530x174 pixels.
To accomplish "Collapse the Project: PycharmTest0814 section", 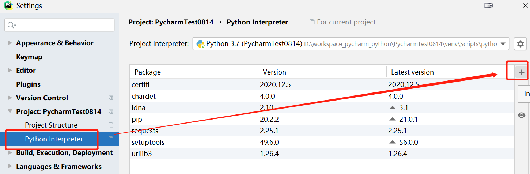I will (10, 111).
